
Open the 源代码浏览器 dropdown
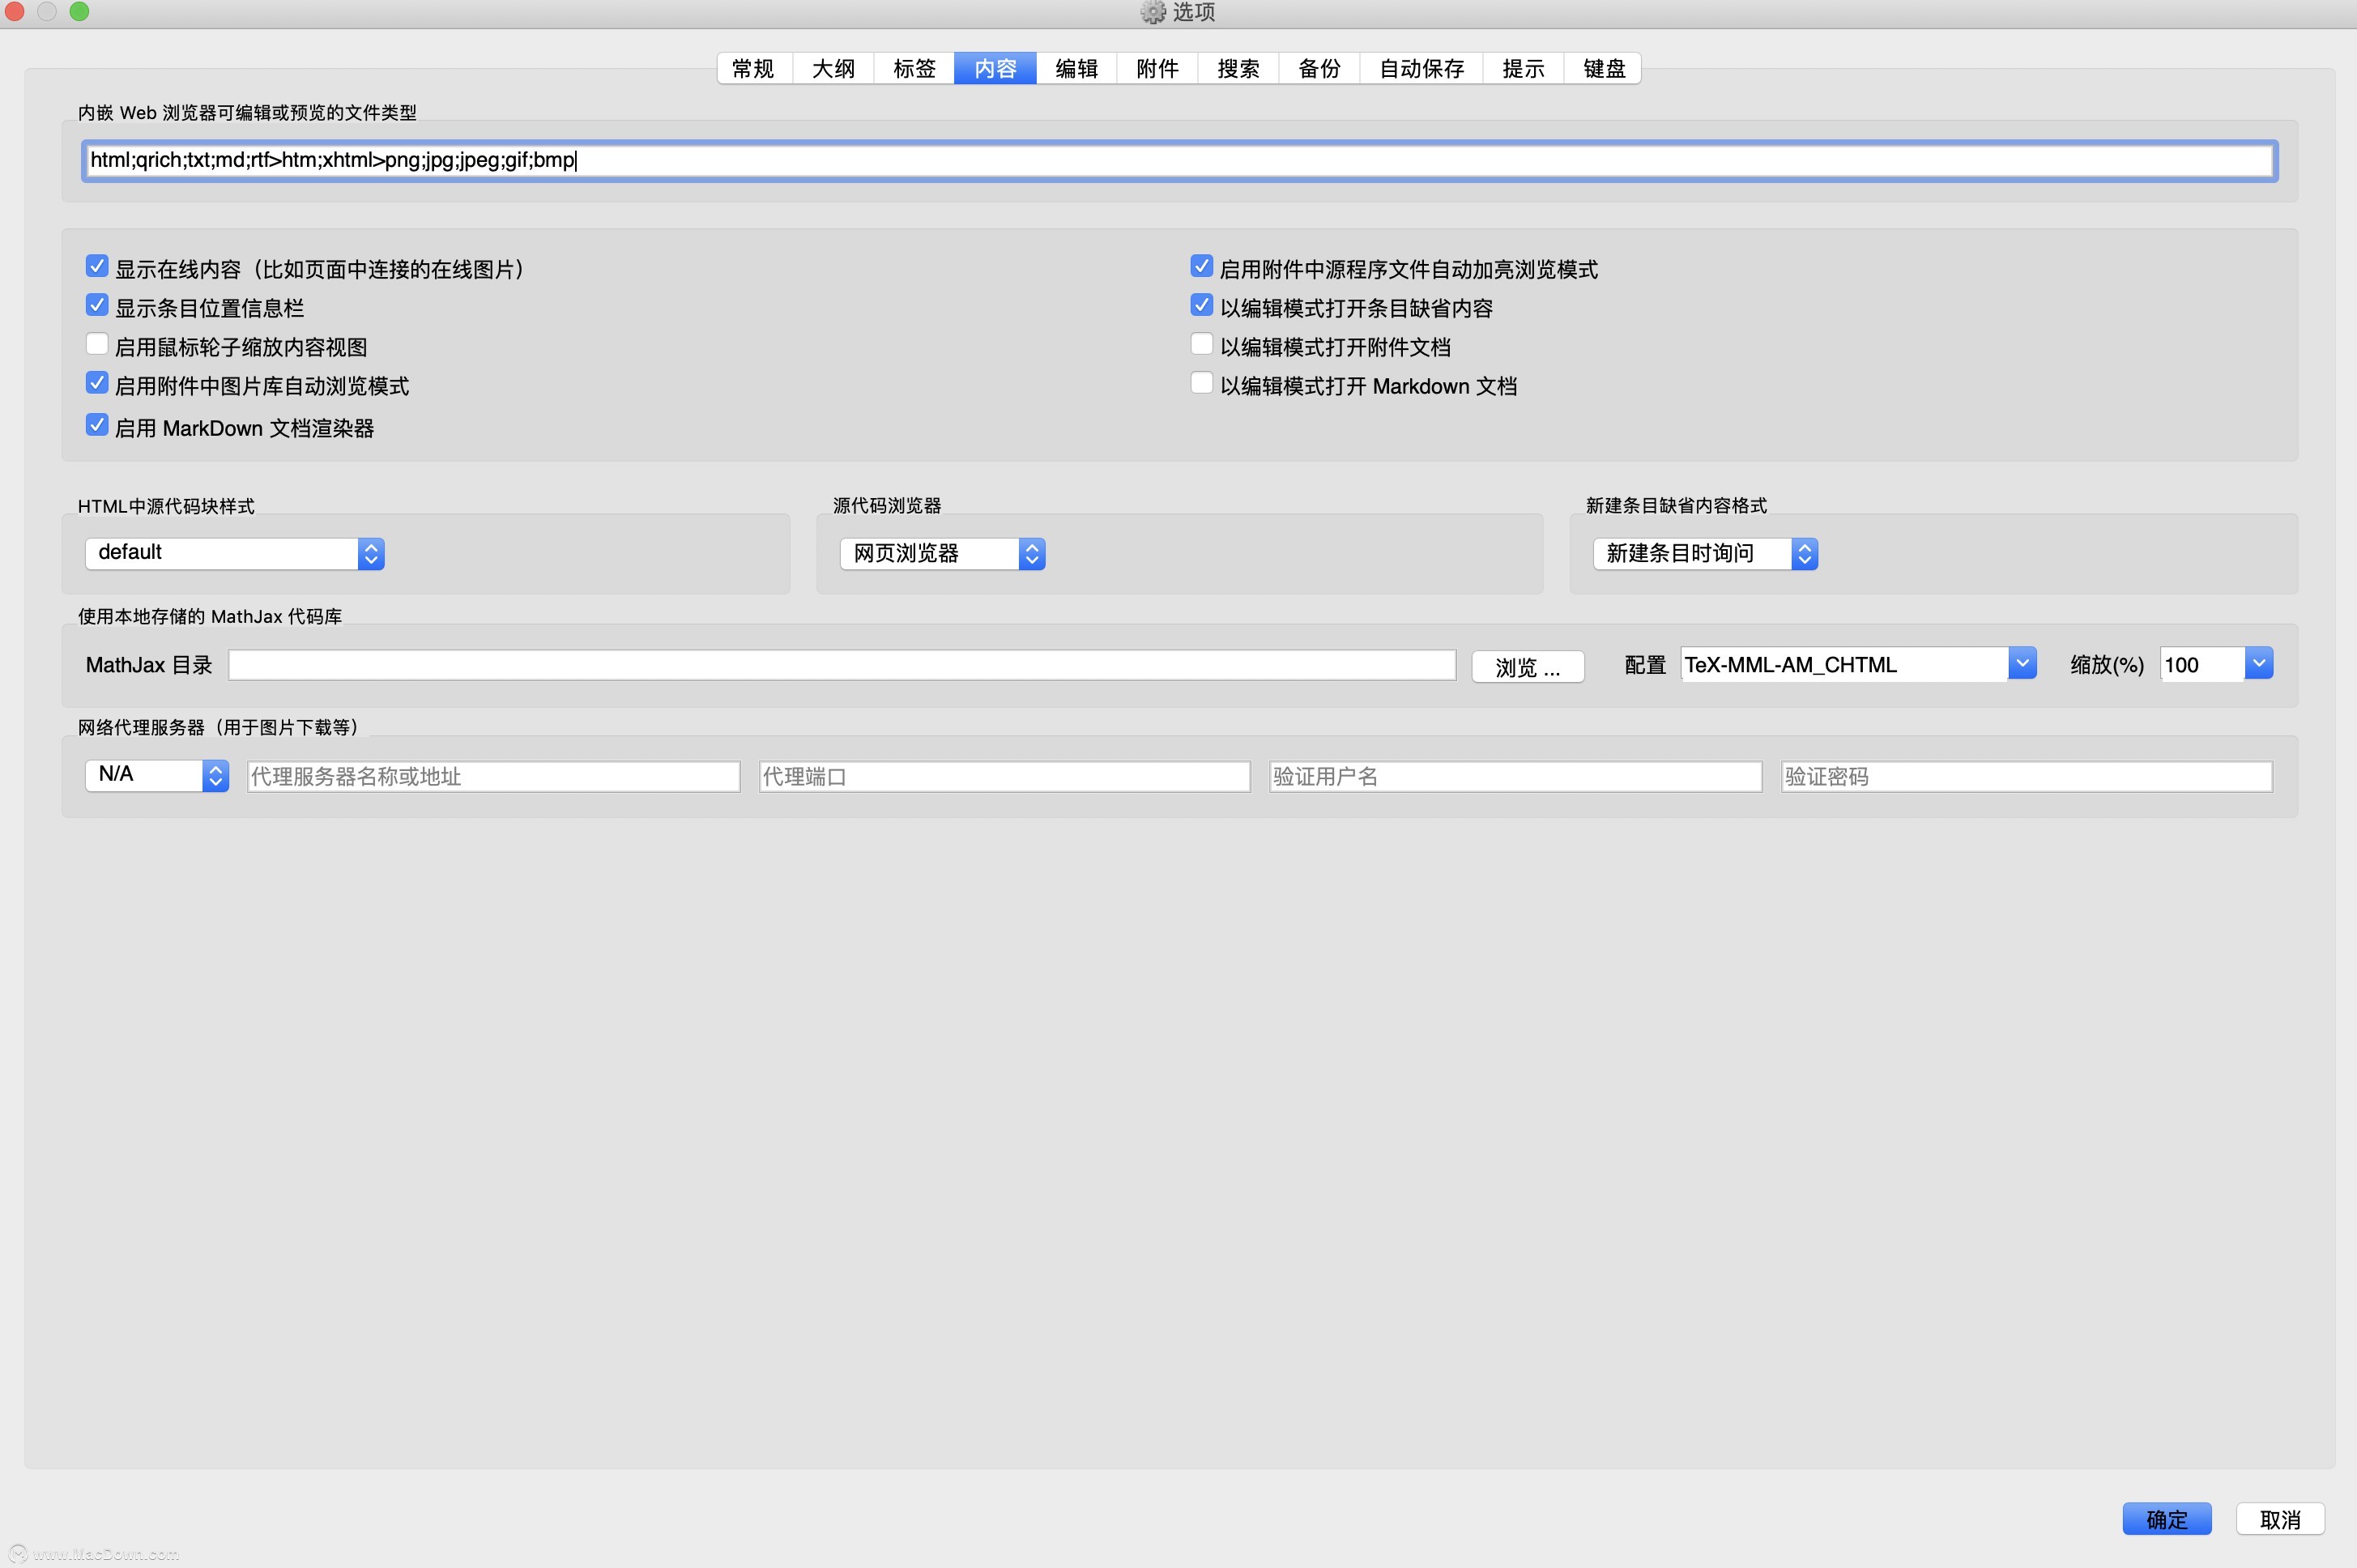click(943, 553)
